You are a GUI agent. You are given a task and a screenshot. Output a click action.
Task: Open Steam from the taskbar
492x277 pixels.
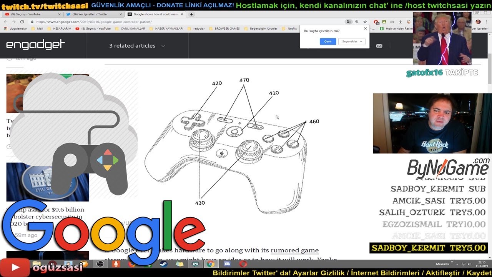(163, 264)
